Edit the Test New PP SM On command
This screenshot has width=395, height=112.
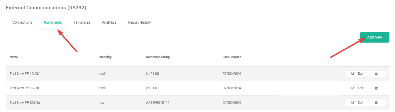point(357,103)
